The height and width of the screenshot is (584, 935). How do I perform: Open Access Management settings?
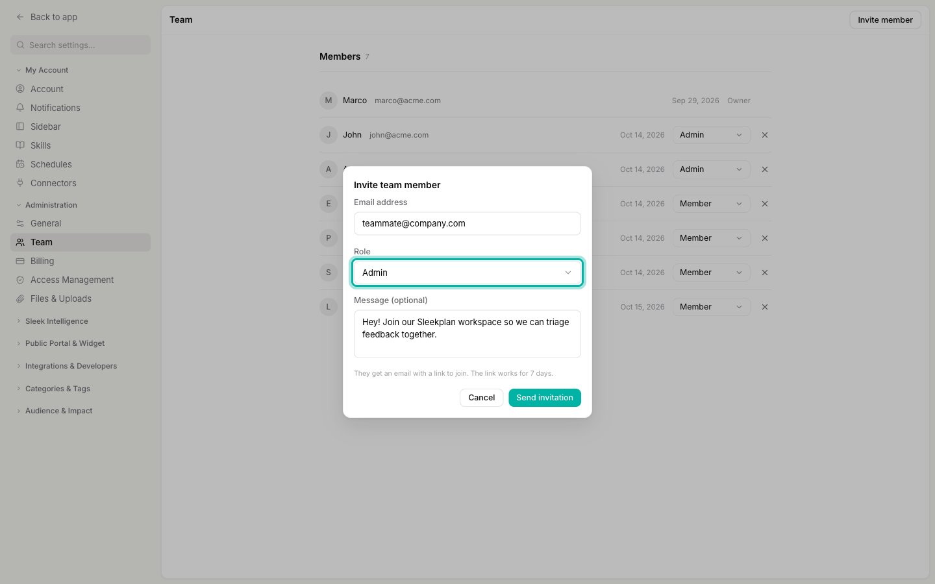click(81, 280)
